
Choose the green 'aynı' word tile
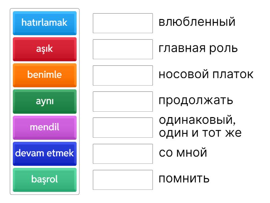pyautogui.click(x=45, y=101)
